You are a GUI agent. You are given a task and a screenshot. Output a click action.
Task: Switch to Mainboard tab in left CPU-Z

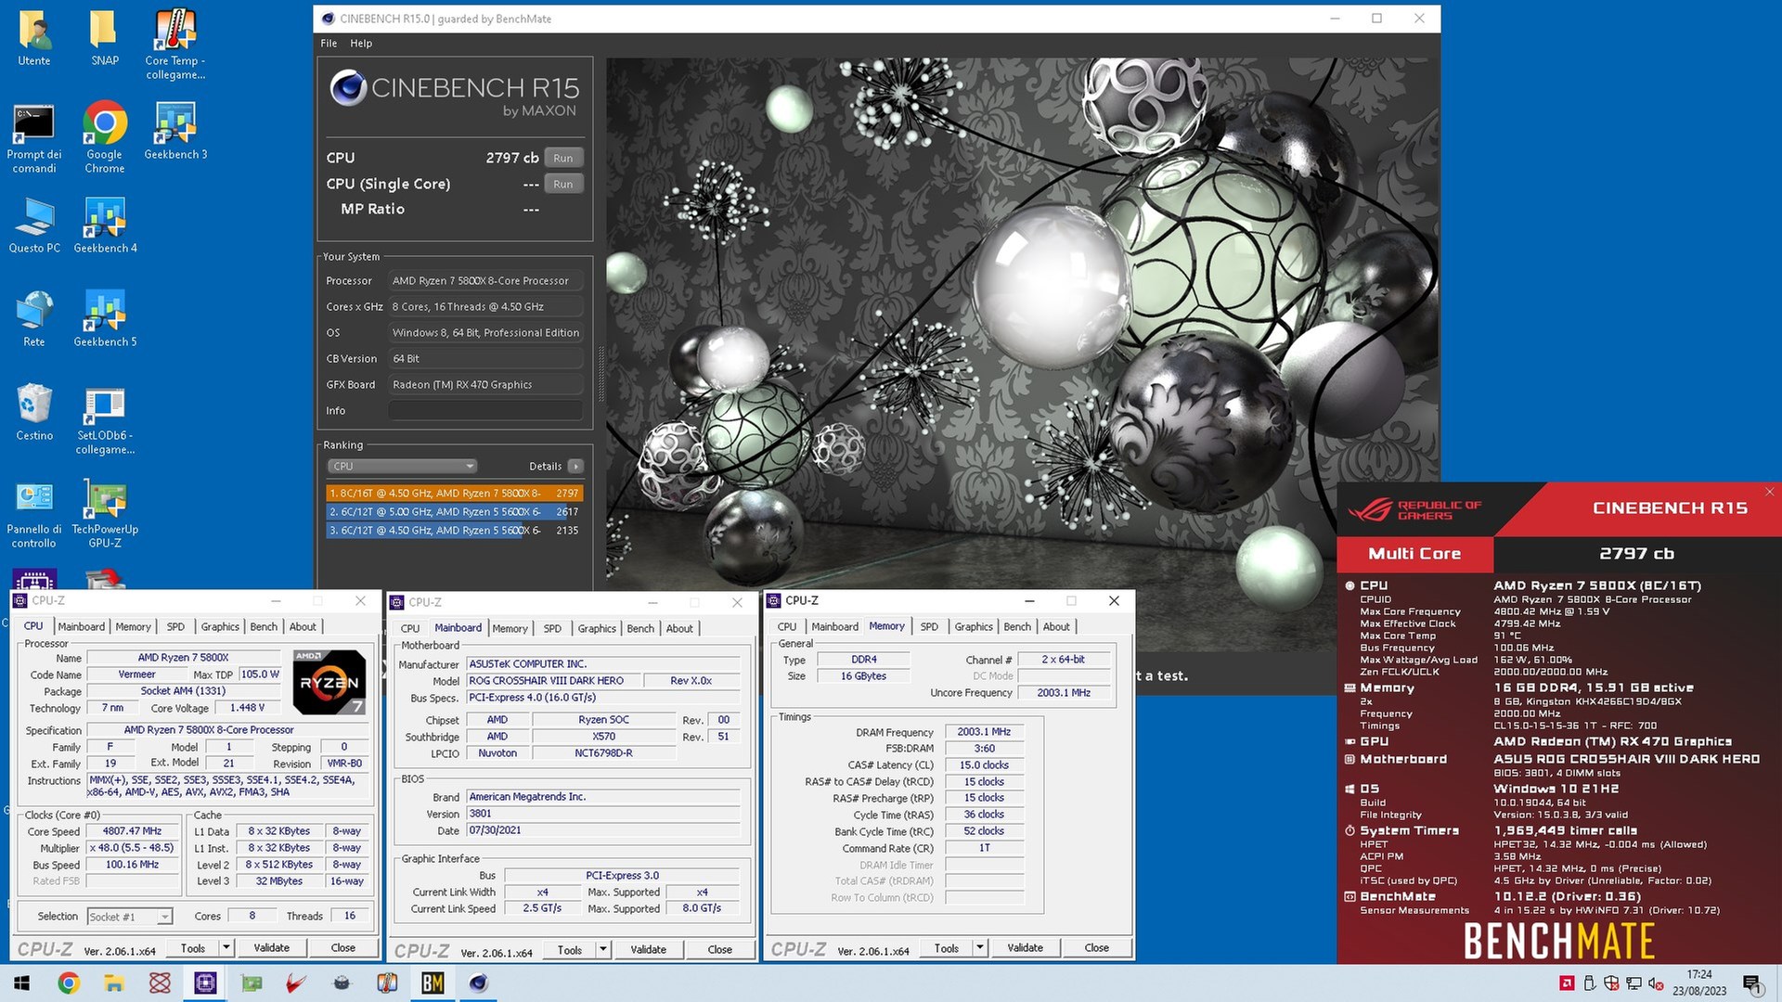click(82, 626)
